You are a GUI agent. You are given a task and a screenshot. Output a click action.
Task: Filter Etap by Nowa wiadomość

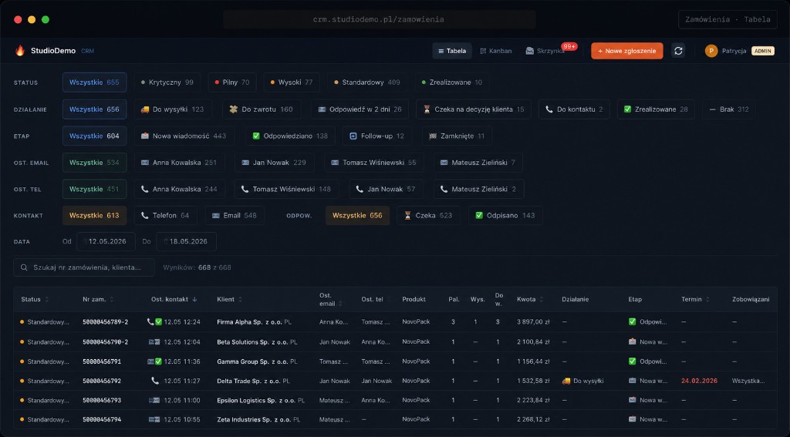coord(184,136)
